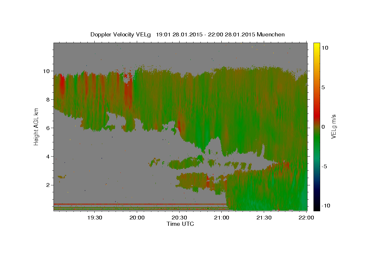Click the 'Height AGL km' y-axis label
Image resolution: width=380 pixels, height=253 pixels.
click(x=36, y=126)
